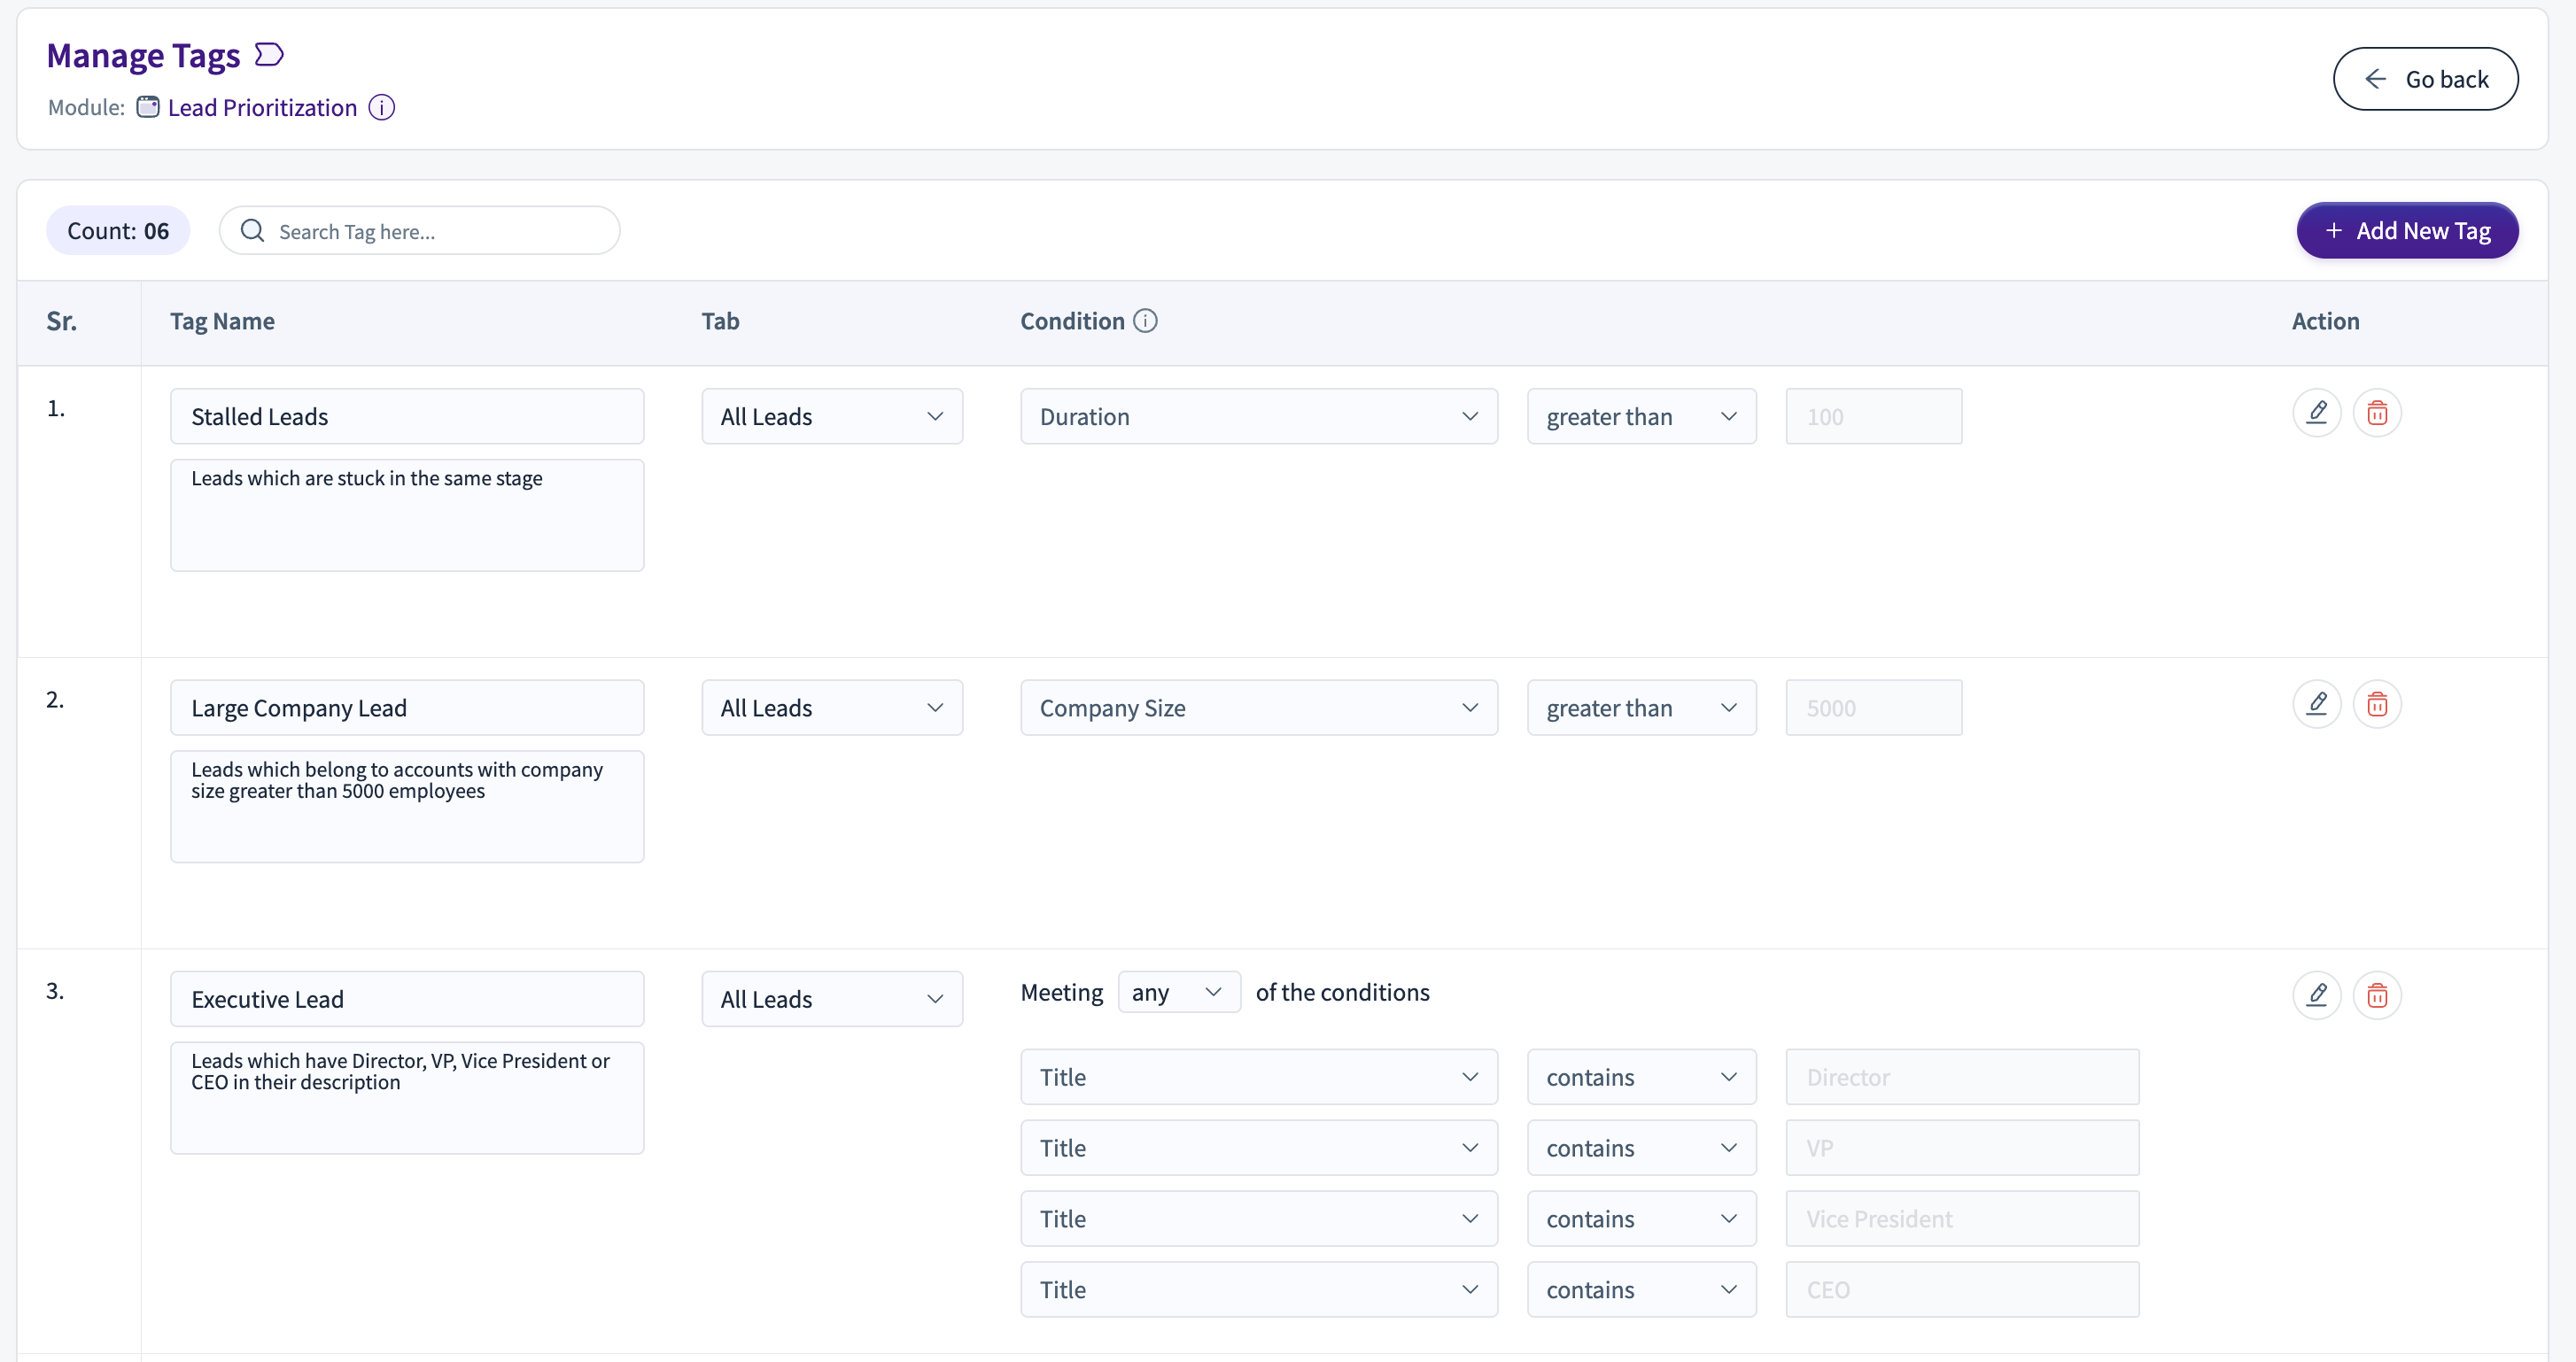This screenshot has width=2576, height=1362.
Task: Open Tab dropdown for Large Company Lead
Action: [x=832, y=708]
